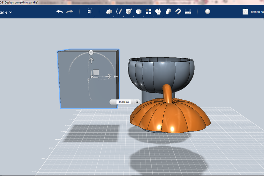Screen dimensions: 264x176
Task: Select the Sketch tool icon
Action: coord(119,12)
